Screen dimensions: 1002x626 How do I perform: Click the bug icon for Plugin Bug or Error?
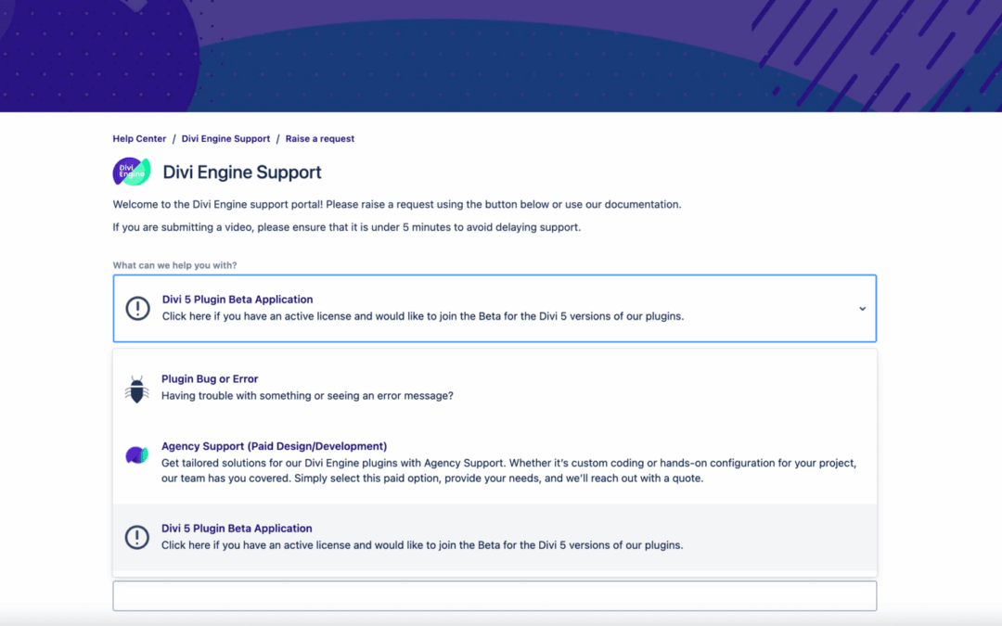(136, 389)
